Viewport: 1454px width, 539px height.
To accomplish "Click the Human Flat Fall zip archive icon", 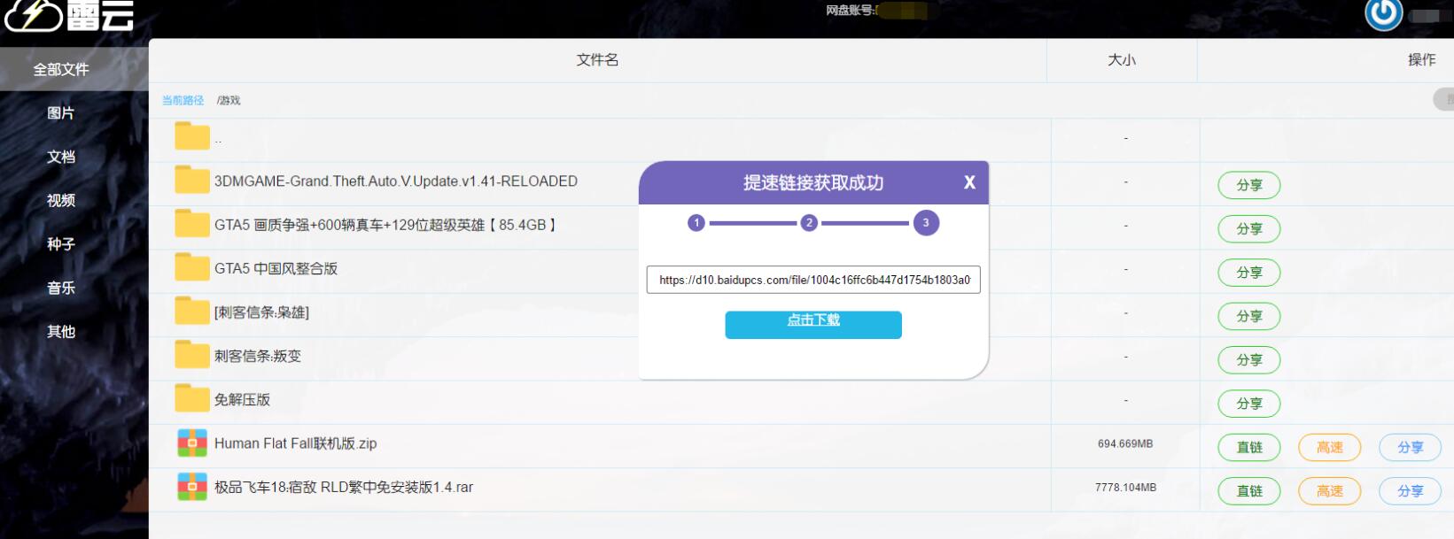I will (191, 443).
